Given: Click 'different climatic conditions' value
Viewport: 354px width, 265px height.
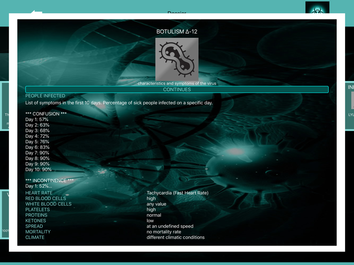Looking at the screenshot, I should point(176,237).
